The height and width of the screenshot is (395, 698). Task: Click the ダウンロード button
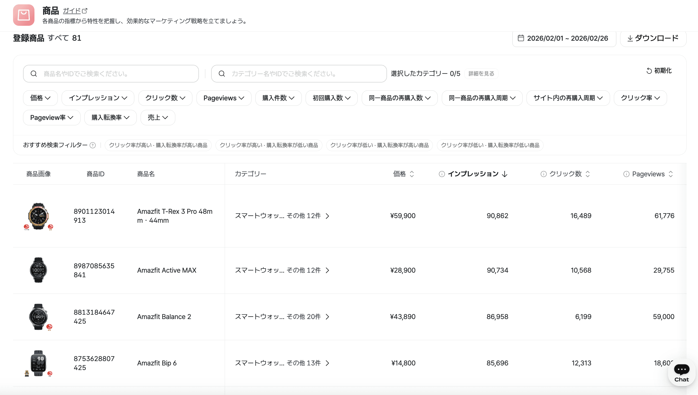653,38
